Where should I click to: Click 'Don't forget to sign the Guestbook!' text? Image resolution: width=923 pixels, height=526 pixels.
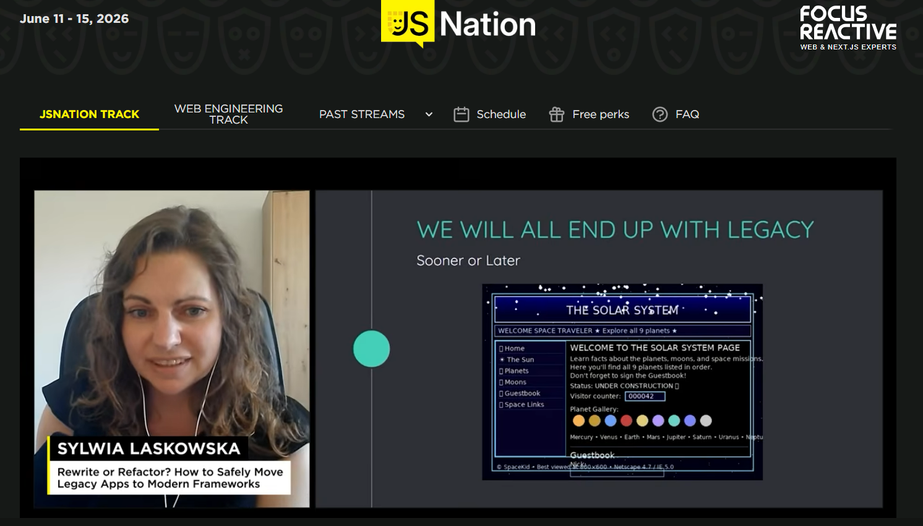tap(628, 376)
